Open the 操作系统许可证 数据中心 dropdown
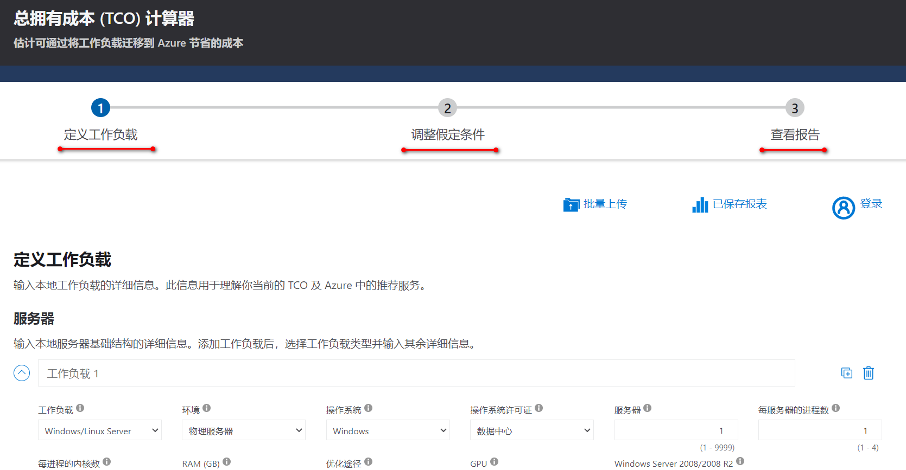 point(532,430)
